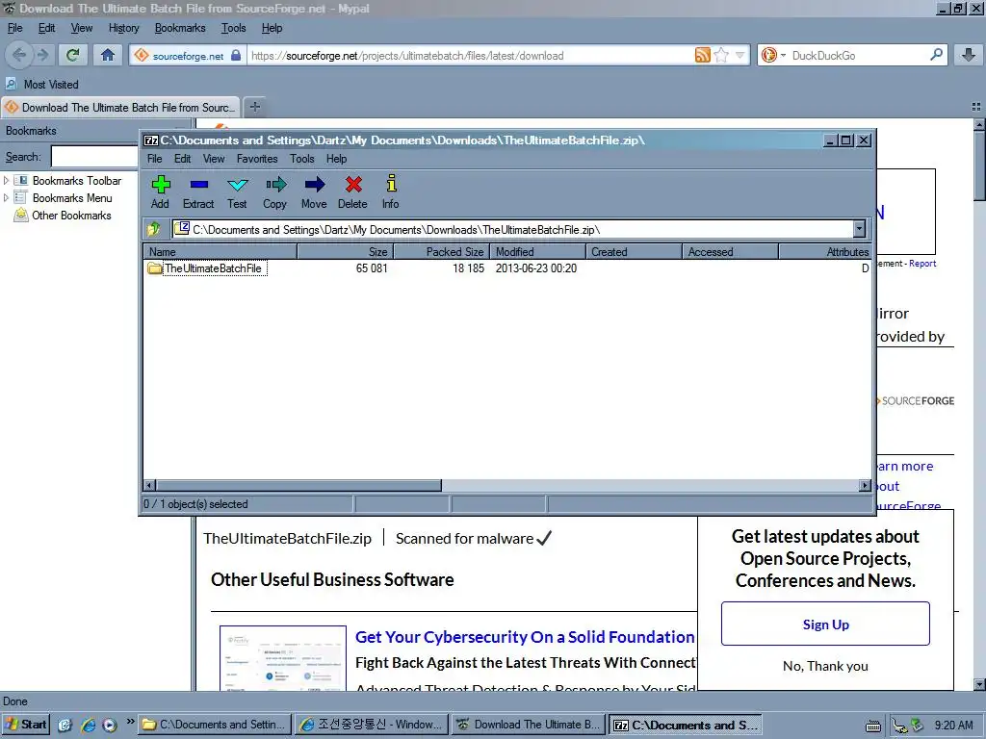The image size is (986, 739).
Task: Reload the page with the refresh icon
Action: point(73,55)
